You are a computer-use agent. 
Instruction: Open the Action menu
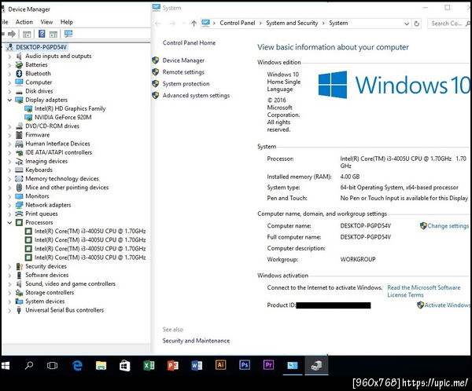(x=24, y=22)
